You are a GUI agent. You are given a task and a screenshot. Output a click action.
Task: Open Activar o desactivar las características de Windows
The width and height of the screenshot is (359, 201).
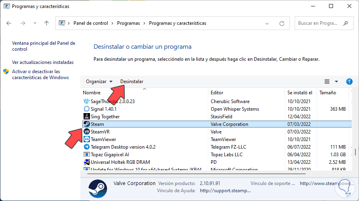(x=40, y=74)
